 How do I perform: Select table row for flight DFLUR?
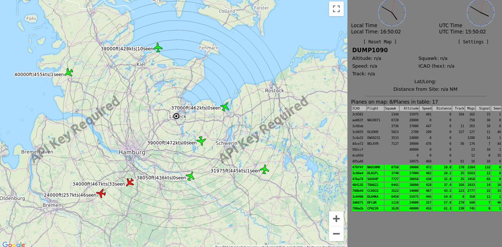pos(426,202)
